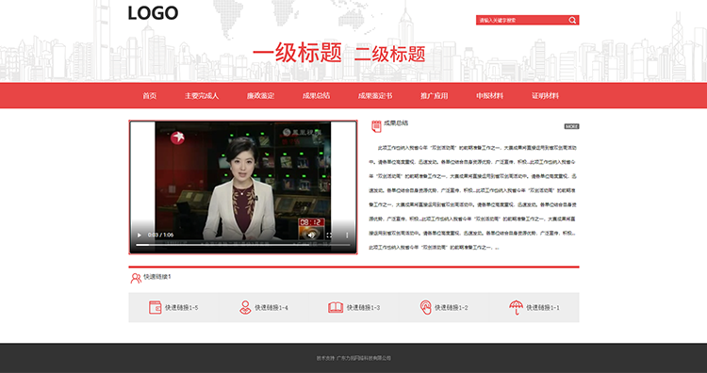Click the users icon beside 快速链接1 heading
Viewport: 707px width, 373px height.
(136, 279)
